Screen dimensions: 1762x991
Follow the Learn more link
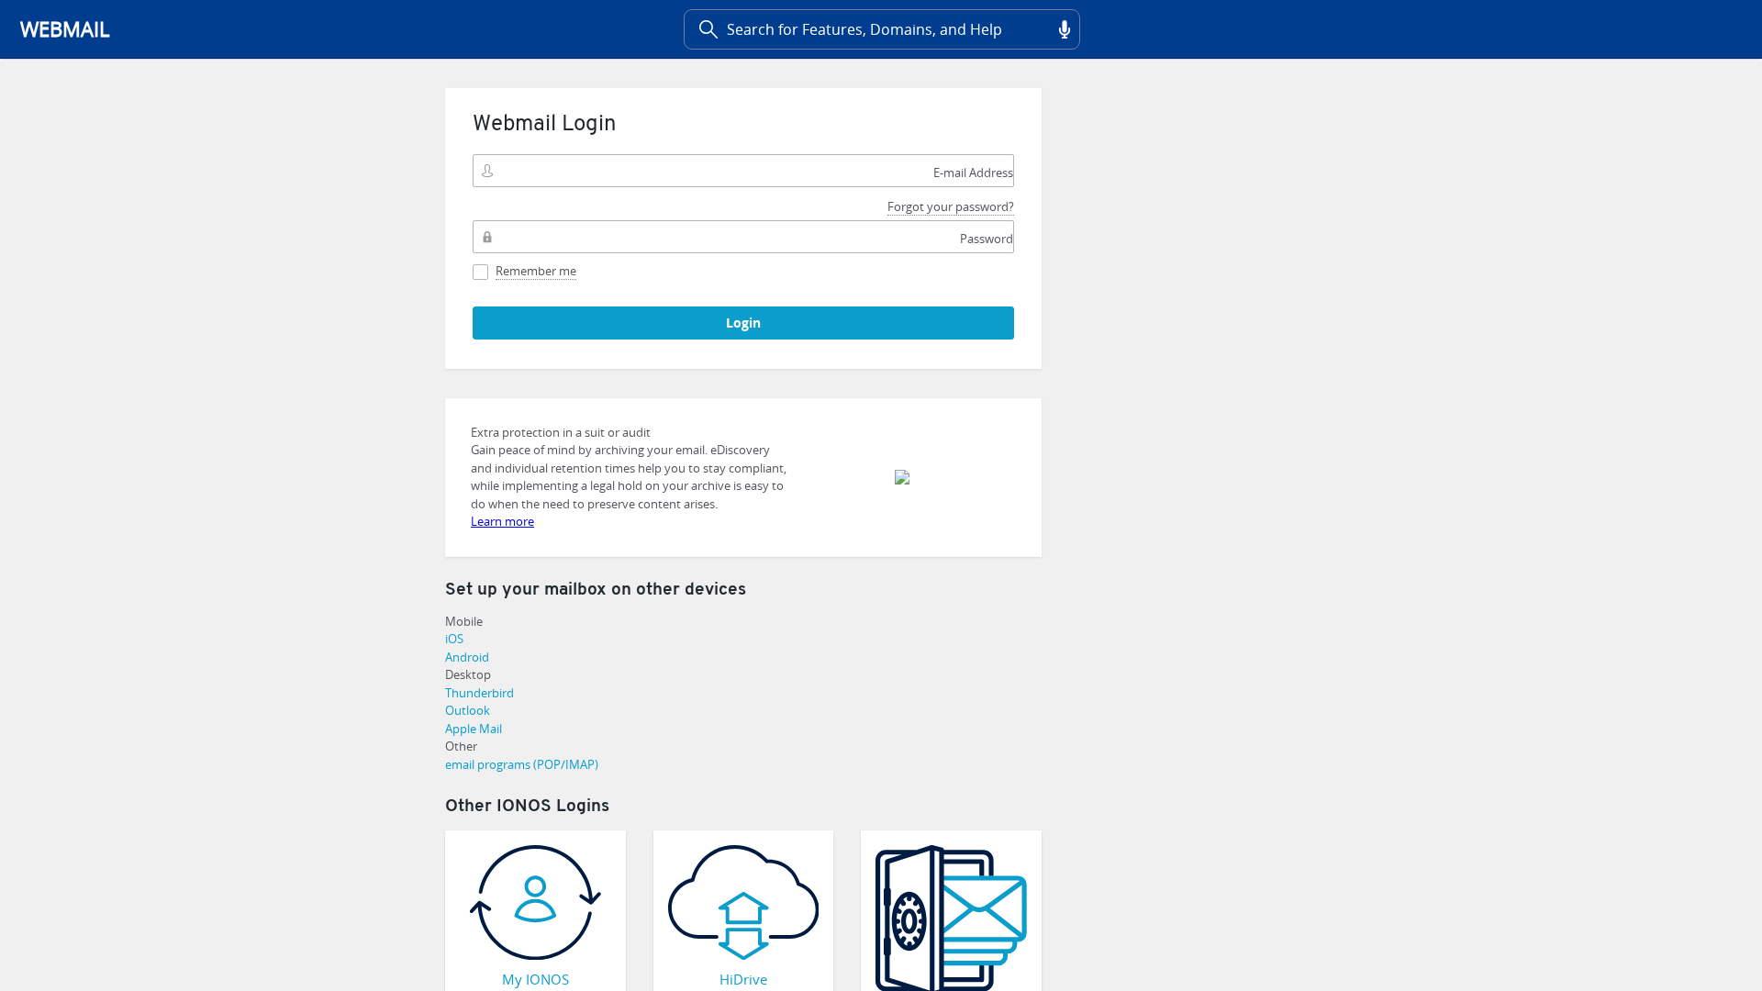[502, 521]
